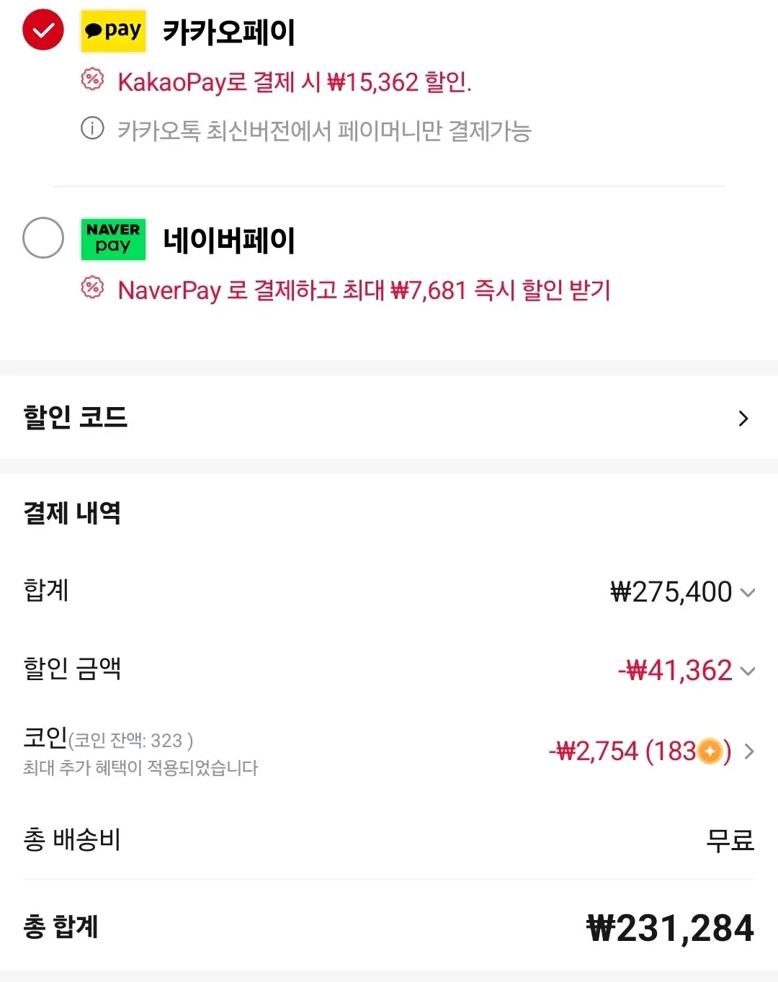Tap the NaverPay ₩7,681 즉시 할인 받기 link

[364, 290]
